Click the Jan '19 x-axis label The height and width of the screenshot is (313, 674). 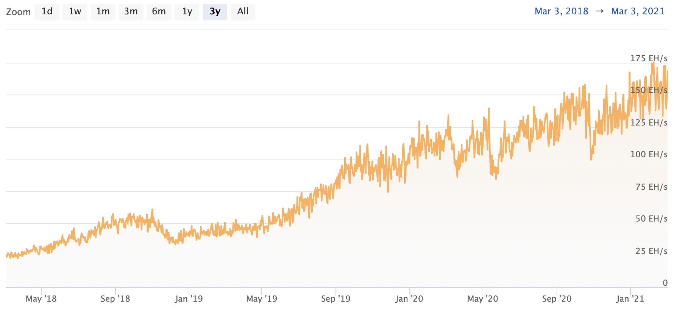coord(189,299)
